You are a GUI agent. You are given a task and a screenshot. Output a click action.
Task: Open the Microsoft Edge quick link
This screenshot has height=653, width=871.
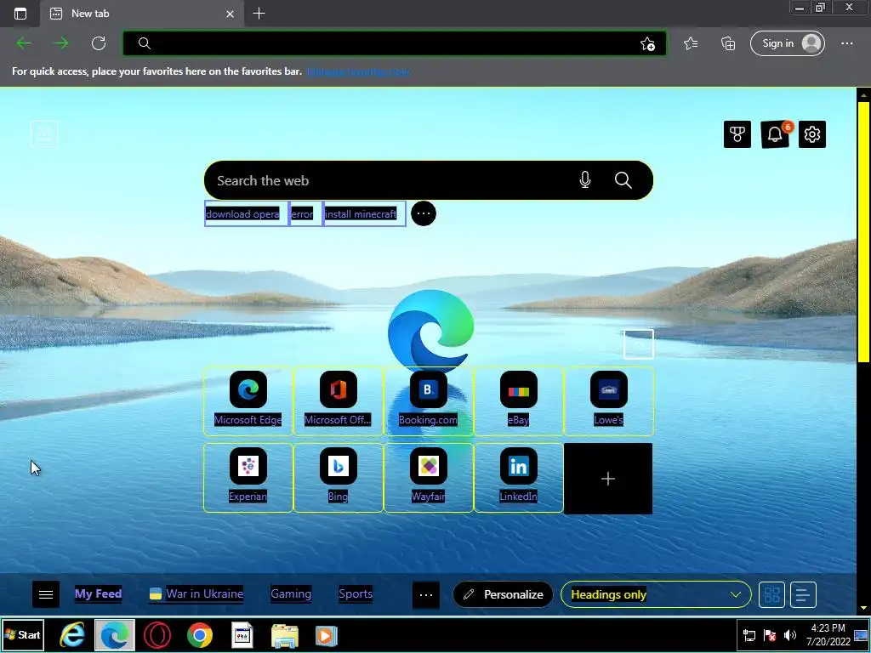[x=248, y=401]
